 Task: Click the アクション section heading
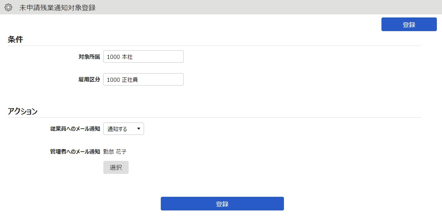(23, 111)
